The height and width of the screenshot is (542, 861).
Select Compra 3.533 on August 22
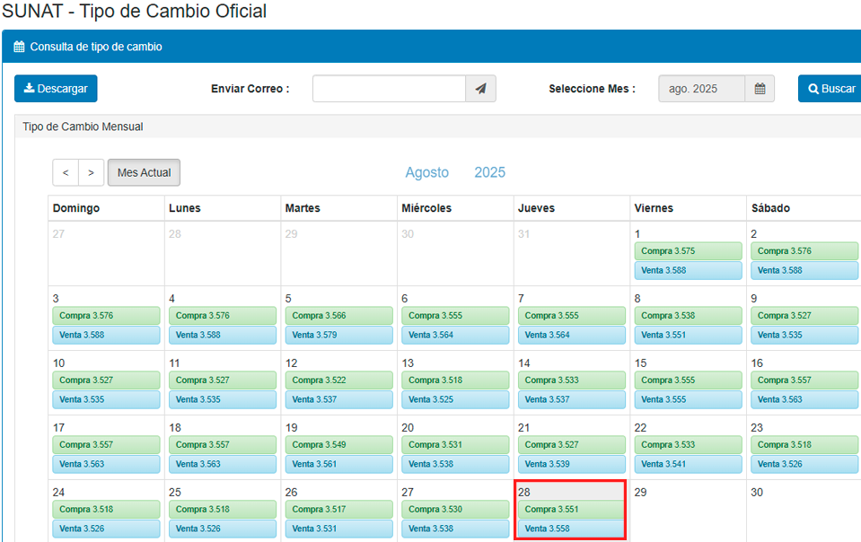pos(688,445)
